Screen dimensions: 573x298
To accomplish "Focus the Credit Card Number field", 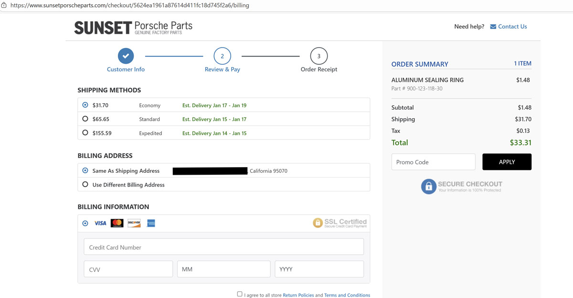I will tap(223, 247).
